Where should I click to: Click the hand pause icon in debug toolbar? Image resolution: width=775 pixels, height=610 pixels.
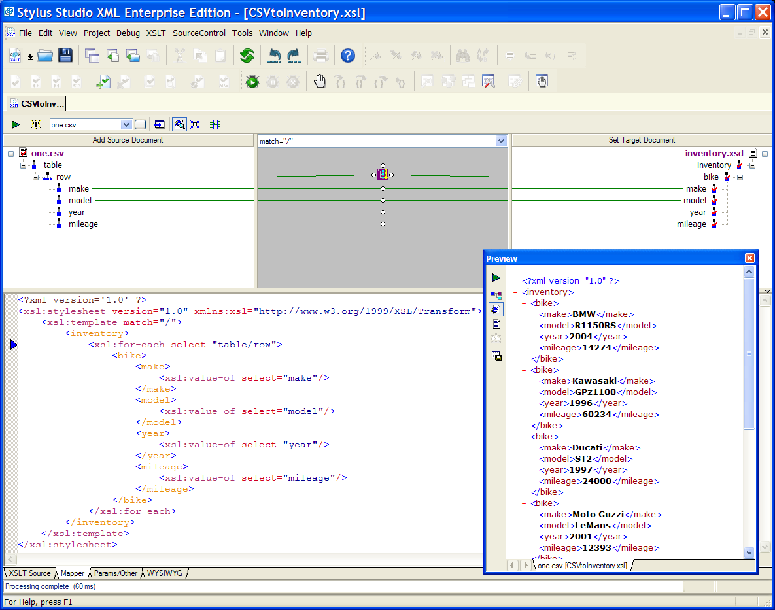click(320, 81)
